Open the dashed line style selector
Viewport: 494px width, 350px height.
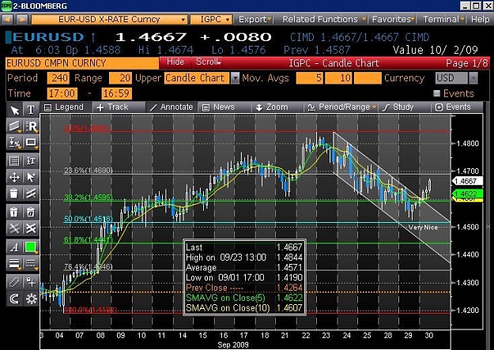coord(31,263)
